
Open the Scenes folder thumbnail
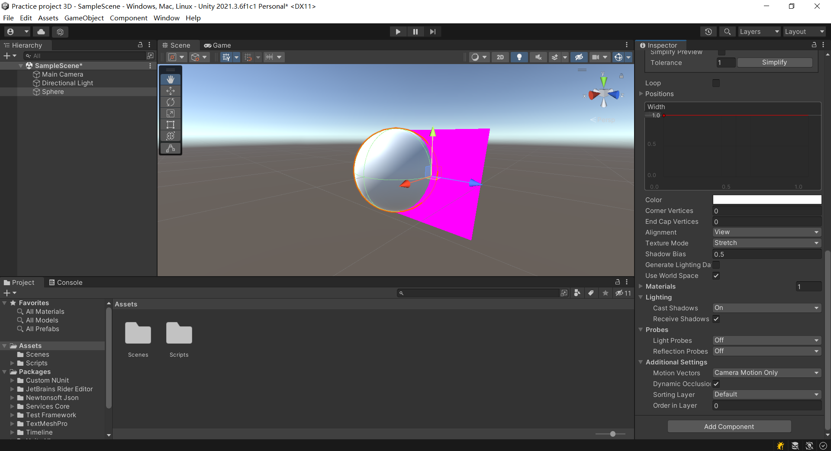[138, 333]
